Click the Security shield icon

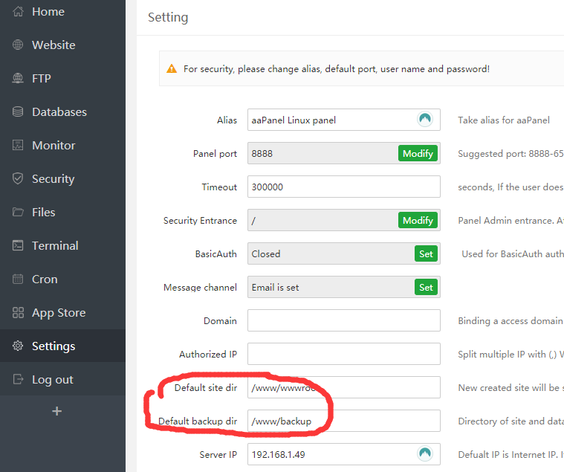tap(19, 179)
